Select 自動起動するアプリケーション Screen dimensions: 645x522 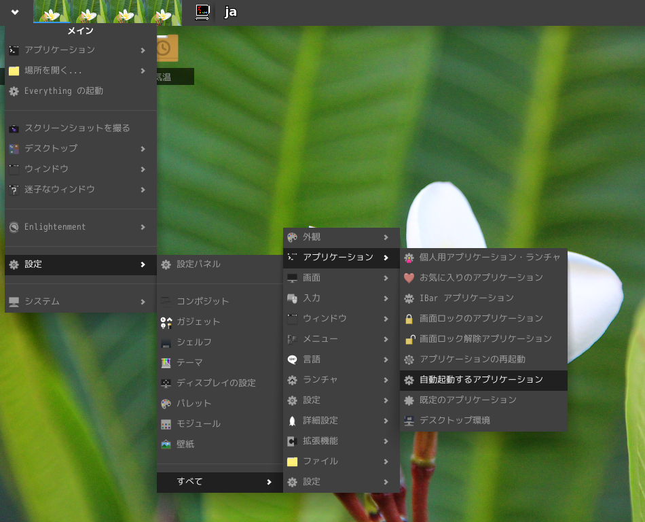coord(483,380)
